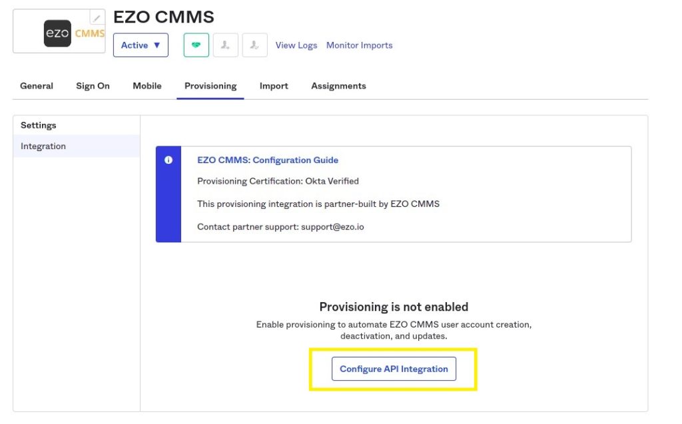
Task: Click the Settings sidebar heading
Action: 38,125
